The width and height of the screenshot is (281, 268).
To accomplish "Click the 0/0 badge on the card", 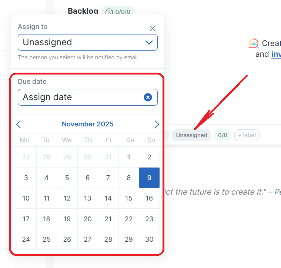I will tap(223, 135).
